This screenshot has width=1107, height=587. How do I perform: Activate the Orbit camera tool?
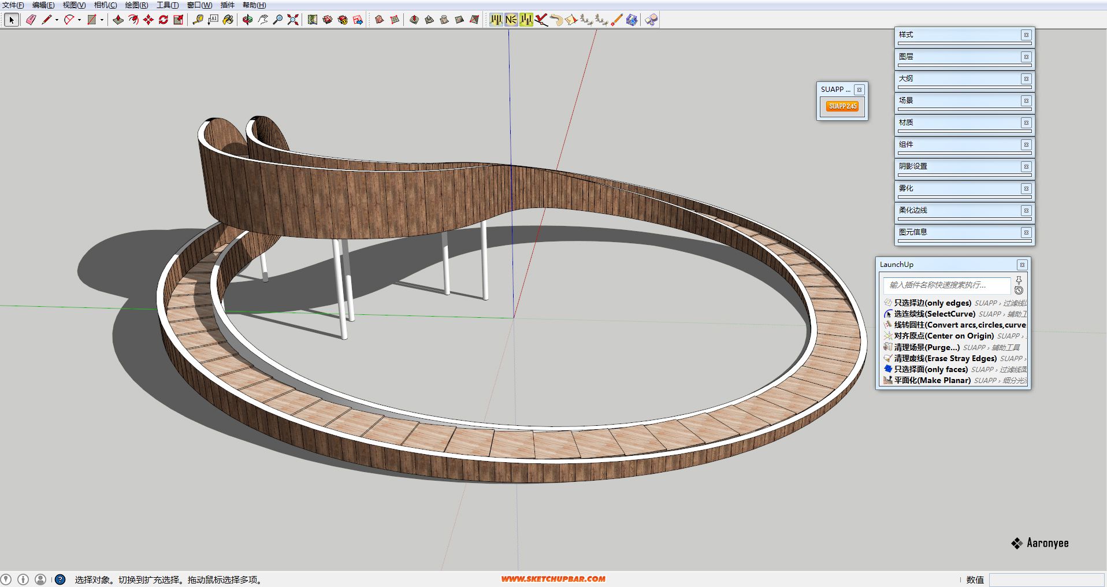coord(247,20)
